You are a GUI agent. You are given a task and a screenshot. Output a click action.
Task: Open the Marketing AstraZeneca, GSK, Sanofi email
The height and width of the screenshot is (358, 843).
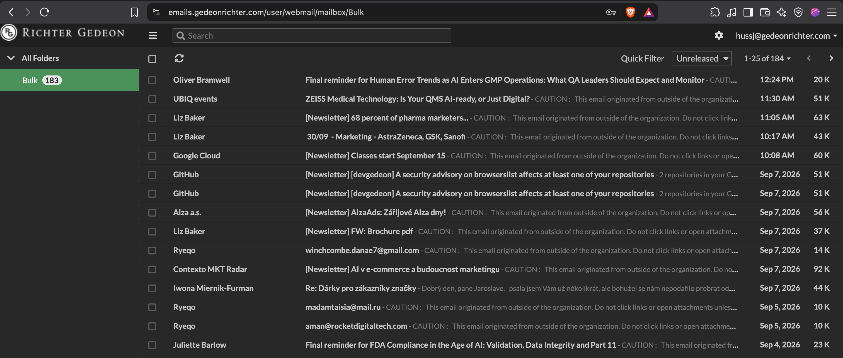click(x=386, y=137)
